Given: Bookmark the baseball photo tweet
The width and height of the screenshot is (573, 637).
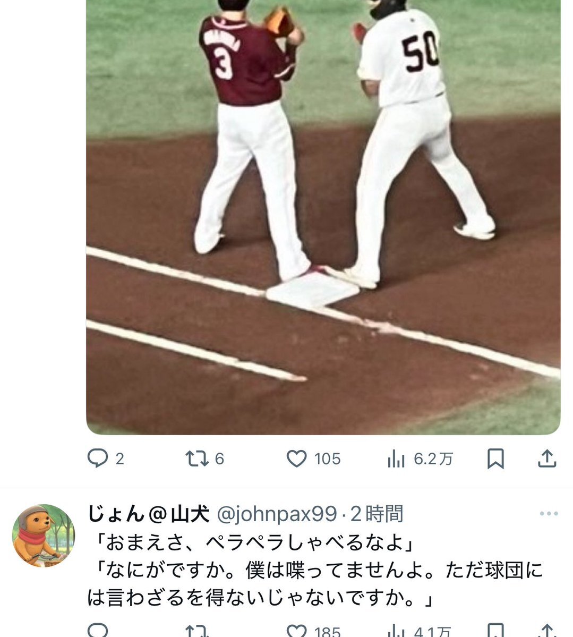Looking at the screenshot, I should 495,458.
